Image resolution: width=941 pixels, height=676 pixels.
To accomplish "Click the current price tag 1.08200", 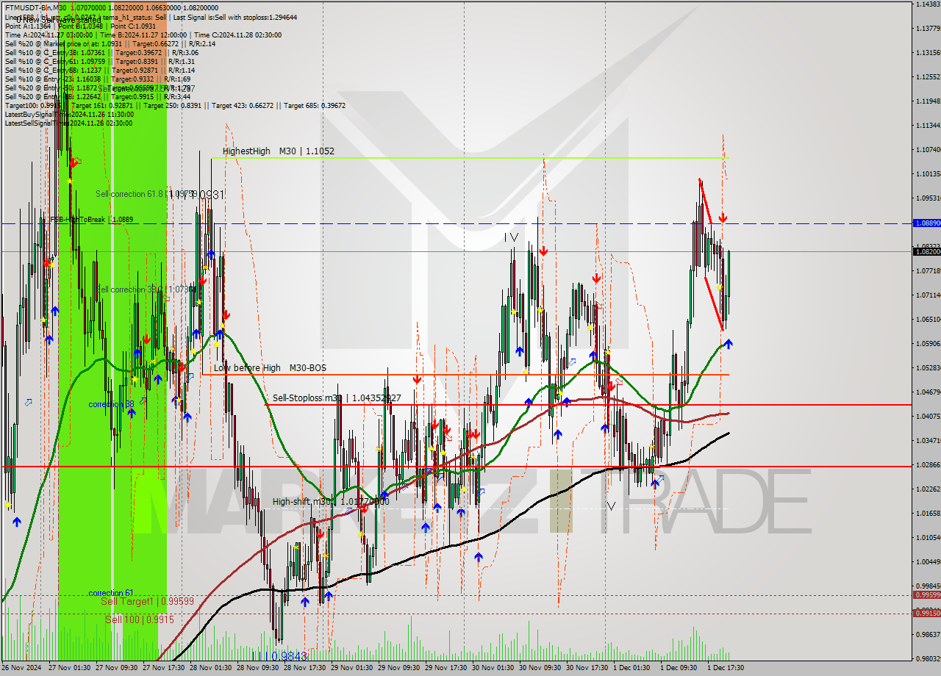I will pos(926,251).
